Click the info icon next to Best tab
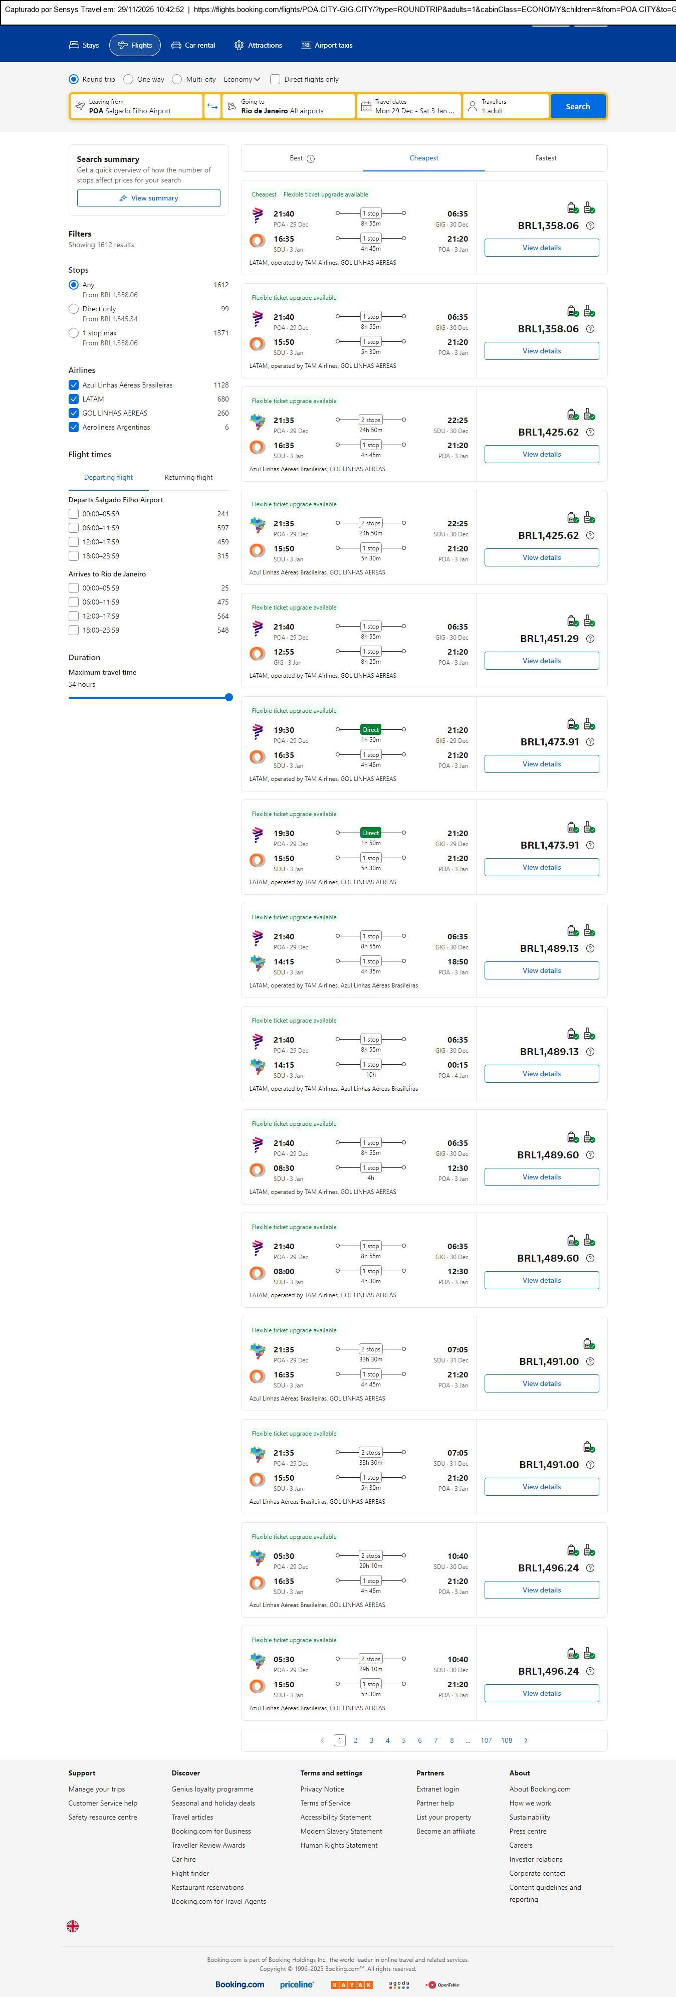The width and height of the screenshot is (676, 1997). pyautogui.click(x=311, y=159)
